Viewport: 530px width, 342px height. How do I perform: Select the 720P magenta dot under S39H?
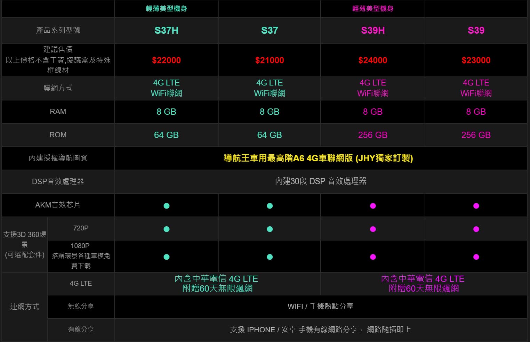point(373,229)
